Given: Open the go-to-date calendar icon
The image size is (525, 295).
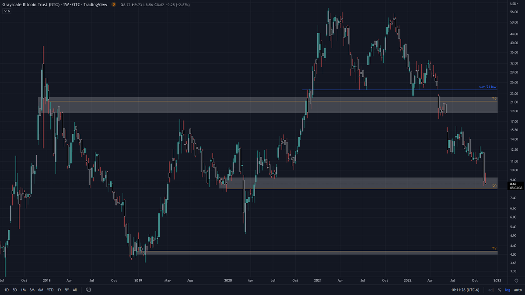Looking at the screenshot, I should [88, 290].
